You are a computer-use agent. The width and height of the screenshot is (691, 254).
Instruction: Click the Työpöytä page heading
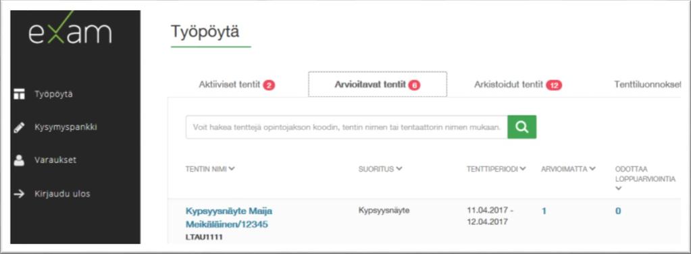(x=205, y=32)
